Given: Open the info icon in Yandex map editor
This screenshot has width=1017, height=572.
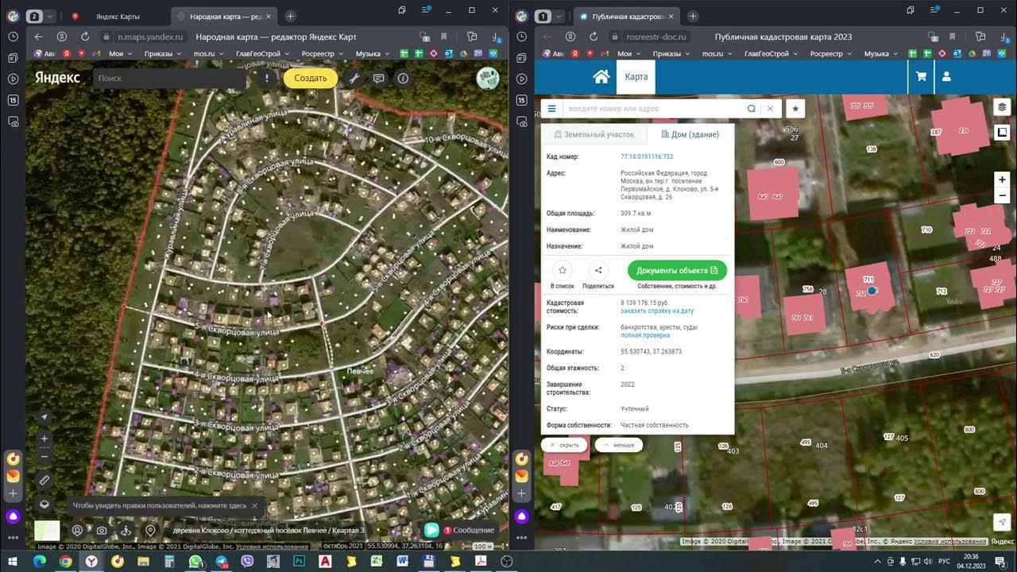Looking at the screenshot, I should coord(403,78).
